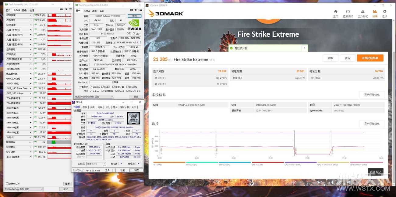Viewport: 396px width, 197px height.
Task: Take screenshot via camera icon in GPU-Z sensors window
Action: tap(61, 9)
